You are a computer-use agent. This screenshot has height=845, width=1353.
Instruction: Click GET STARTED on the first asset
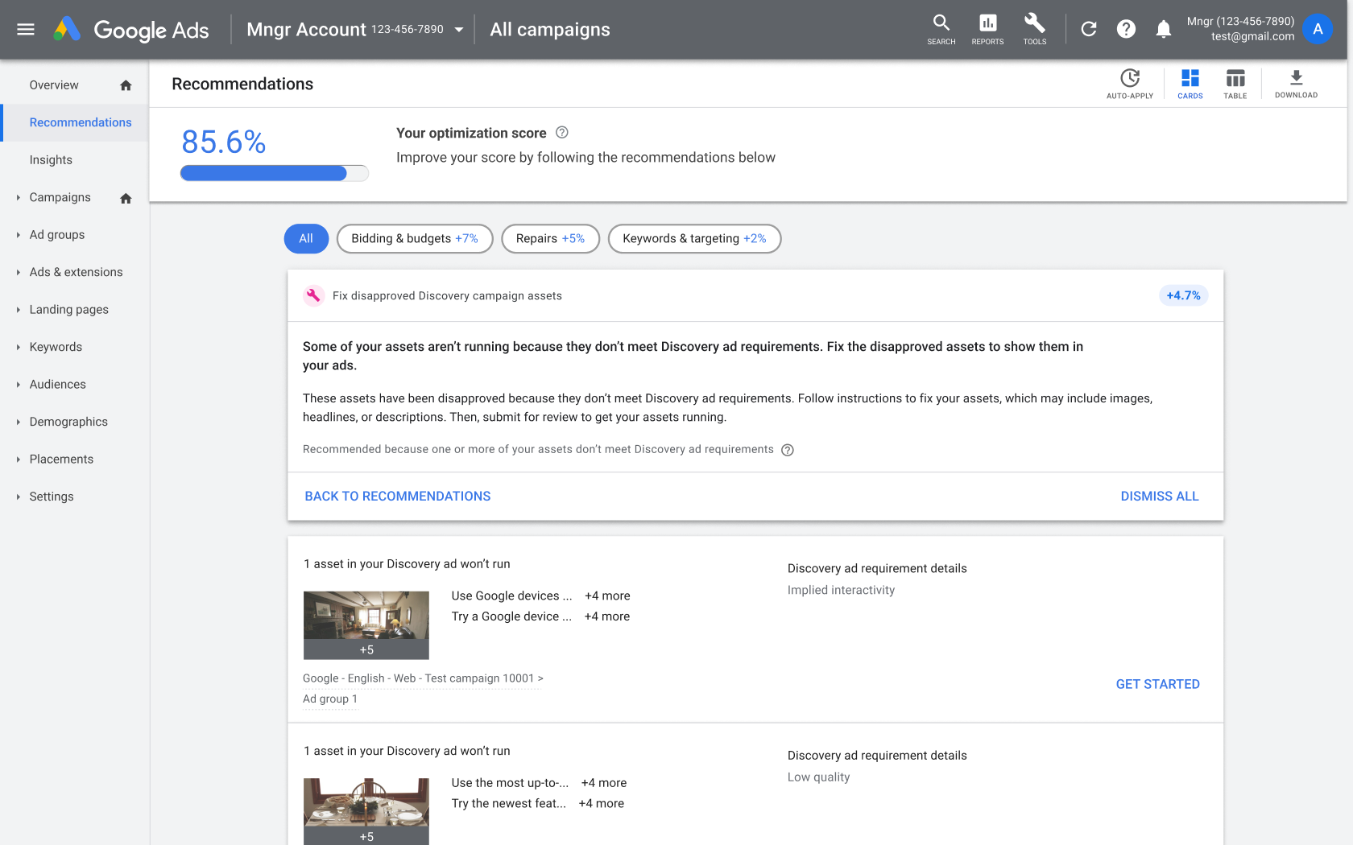(1157, 683)
